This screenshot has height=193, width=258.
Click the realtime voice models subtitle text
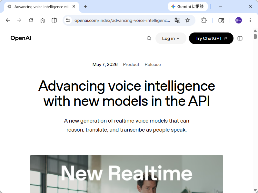126,125
